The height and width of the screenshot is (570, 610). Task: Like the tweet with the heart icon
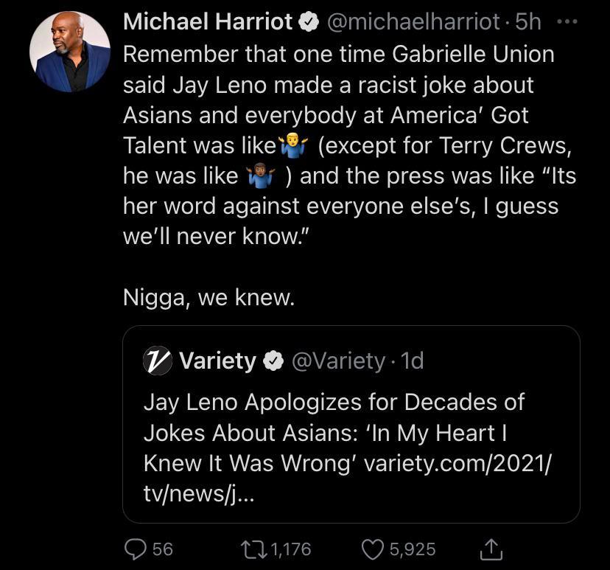pos(373,549)
